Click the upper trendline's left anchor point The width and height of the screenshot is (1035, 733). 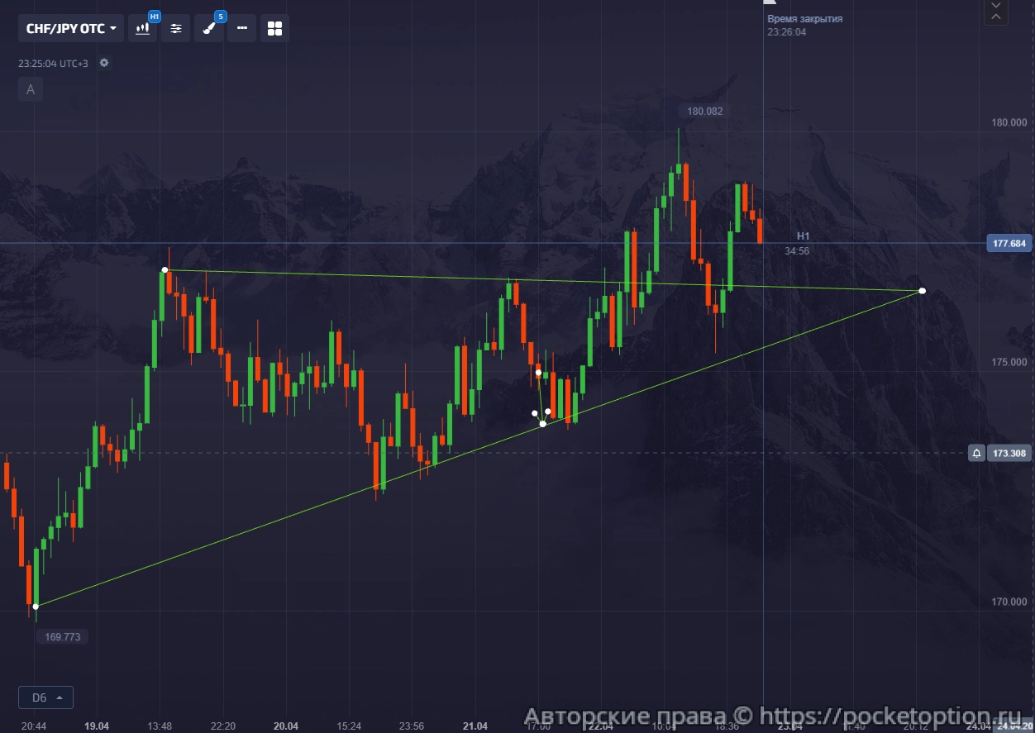tap(165, 270)
